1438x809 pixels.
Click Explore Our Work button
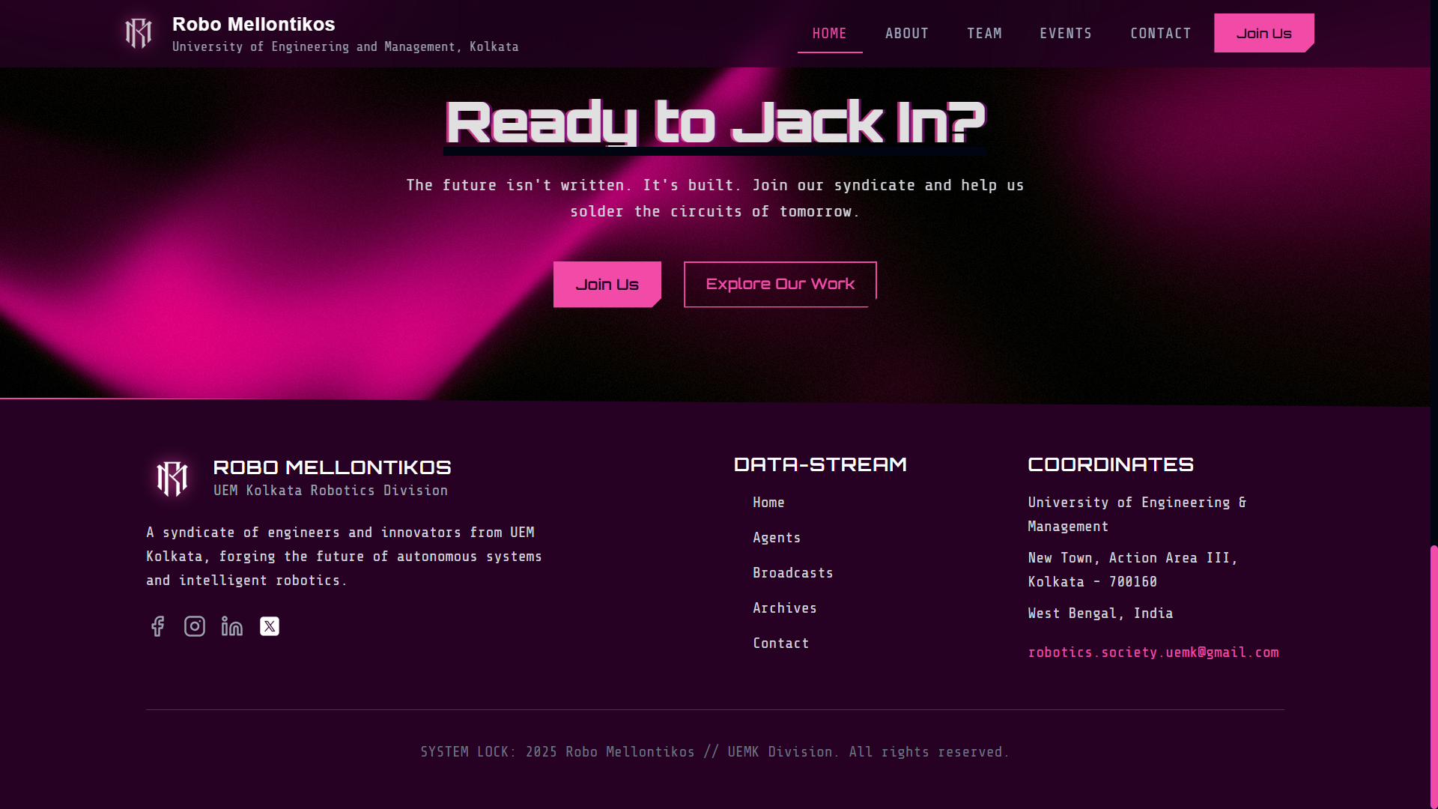pyautogui.click(x=780, y=284)
